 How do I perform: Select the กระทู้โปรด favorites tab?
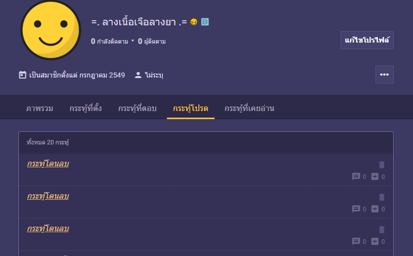[x=191, y=108]
